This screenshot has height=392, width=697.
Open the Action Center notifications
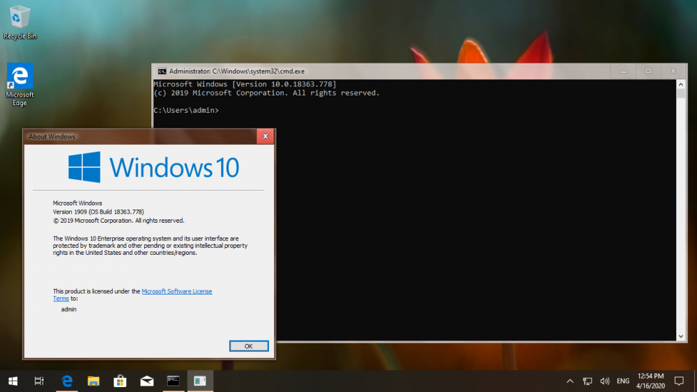679,381
